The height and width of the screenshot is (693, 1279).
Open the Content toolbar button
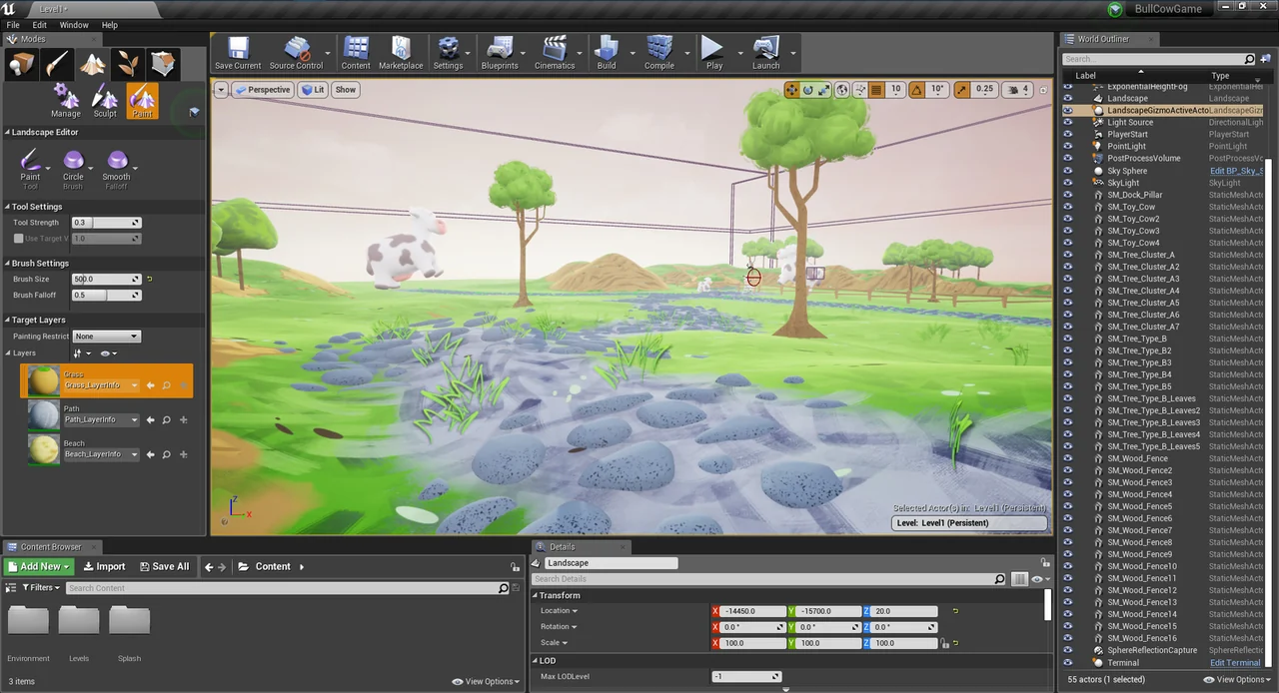(356, 53)
